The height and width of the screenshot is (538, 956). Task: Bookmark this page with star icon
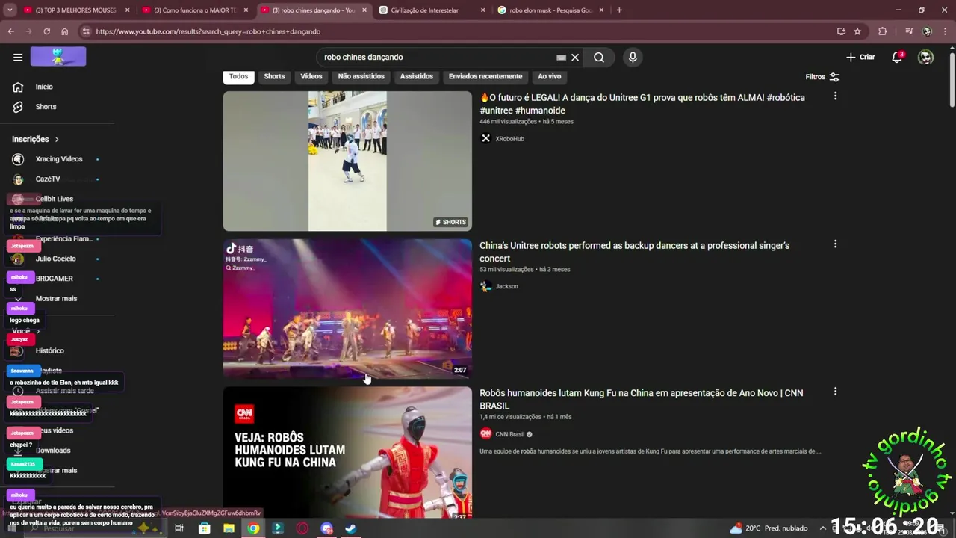857,31
